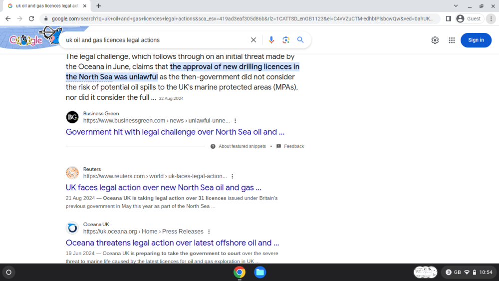Open a new tab with the plus icon
The width and height of the screenshot is (499, 281).
click(99, 5)
